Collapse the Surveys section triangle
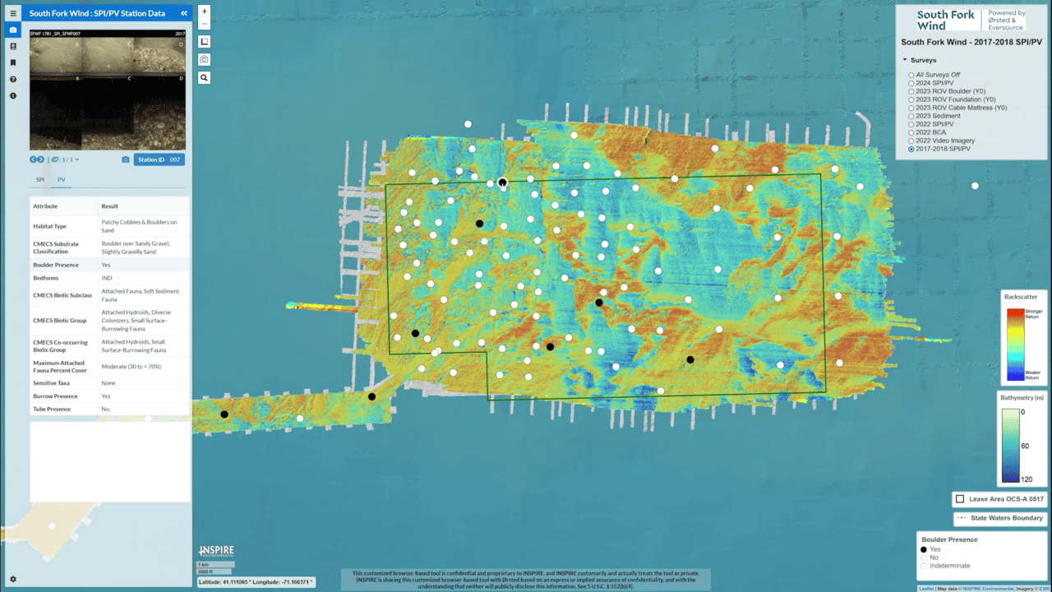The image size is (1052, 592). [x=905, y=60]
